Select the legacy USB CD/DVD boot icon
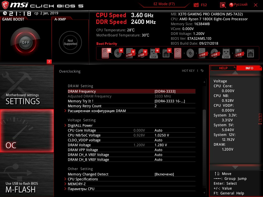Viewport: 263px width, 197px height. 214,53
